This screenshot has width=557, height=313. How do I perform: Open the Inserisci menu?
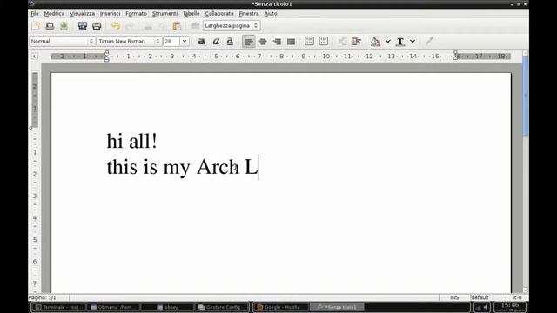point(111,14)
